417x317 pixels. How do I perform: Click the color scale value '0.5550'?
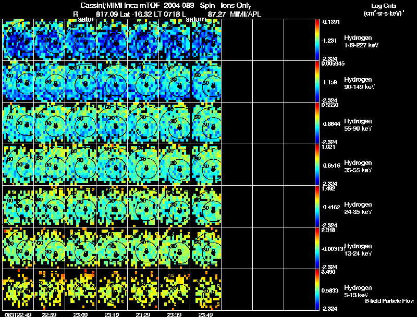pyautogui.click(x=330, y=105)
